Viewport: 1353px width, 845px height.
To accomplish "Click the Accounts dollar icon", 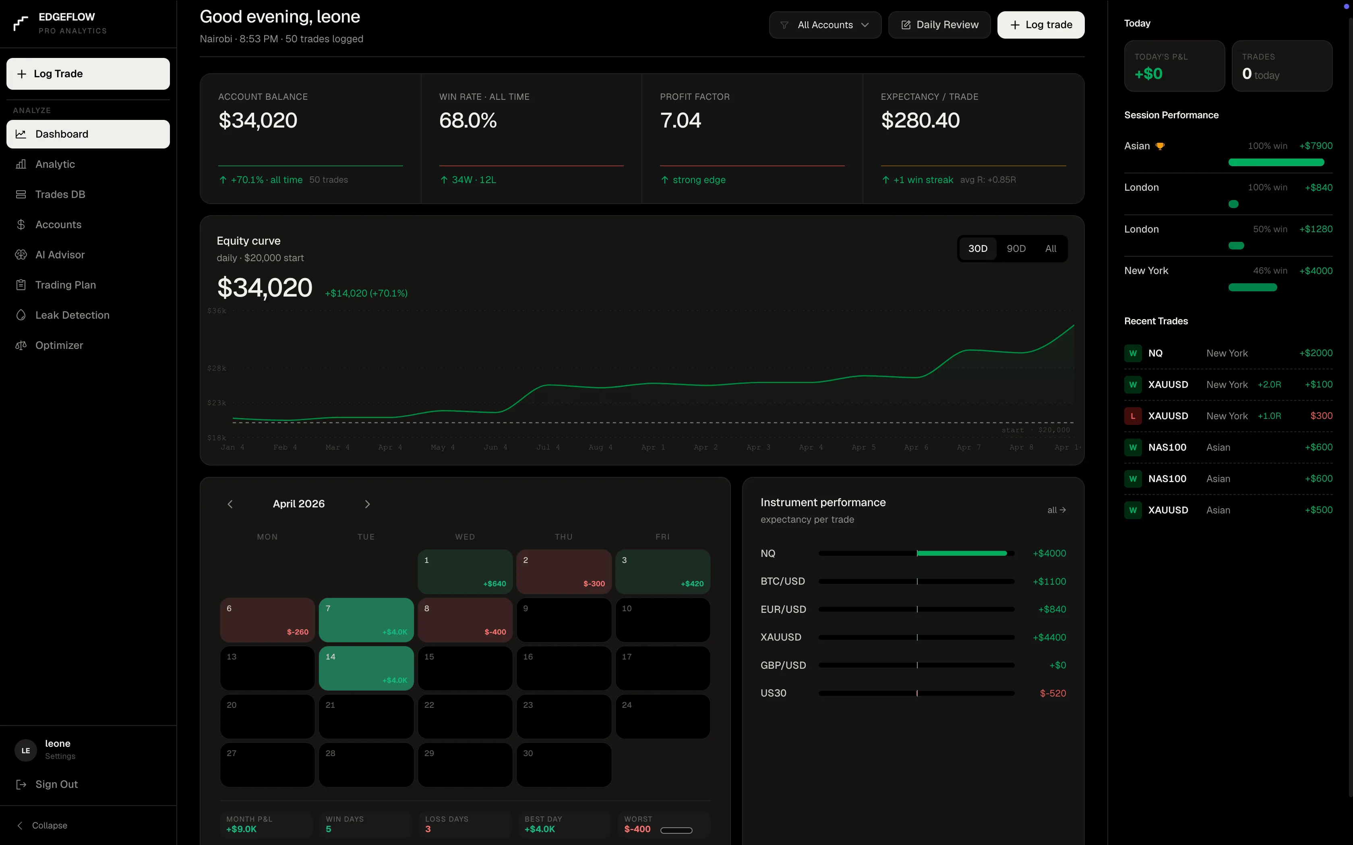I will (x=21, y=225).
